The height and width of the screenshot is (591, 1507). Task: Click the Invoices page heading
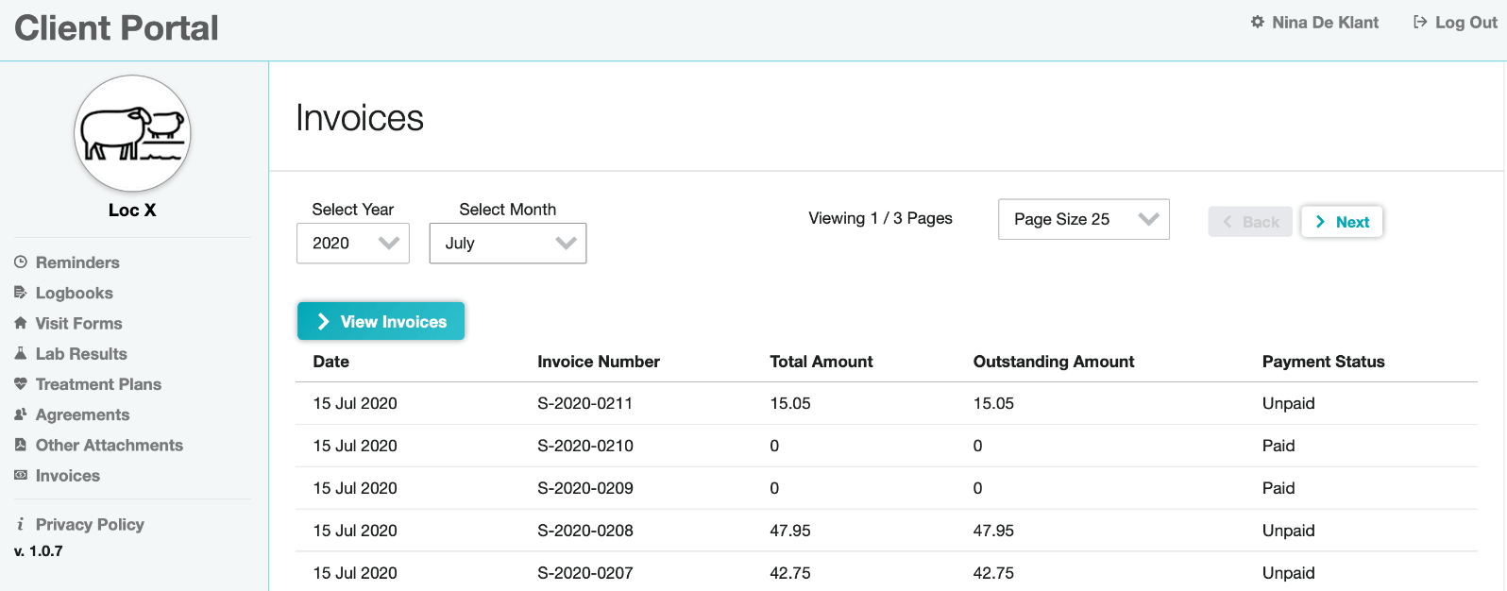click(x=360, y=118)
